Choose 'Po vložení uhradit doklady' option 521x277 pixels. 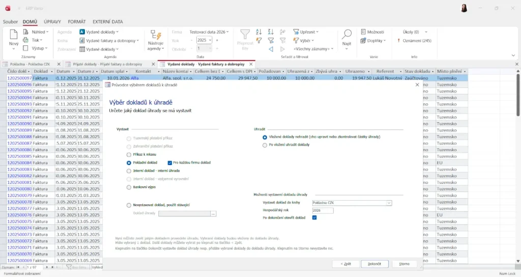(265, 145)
